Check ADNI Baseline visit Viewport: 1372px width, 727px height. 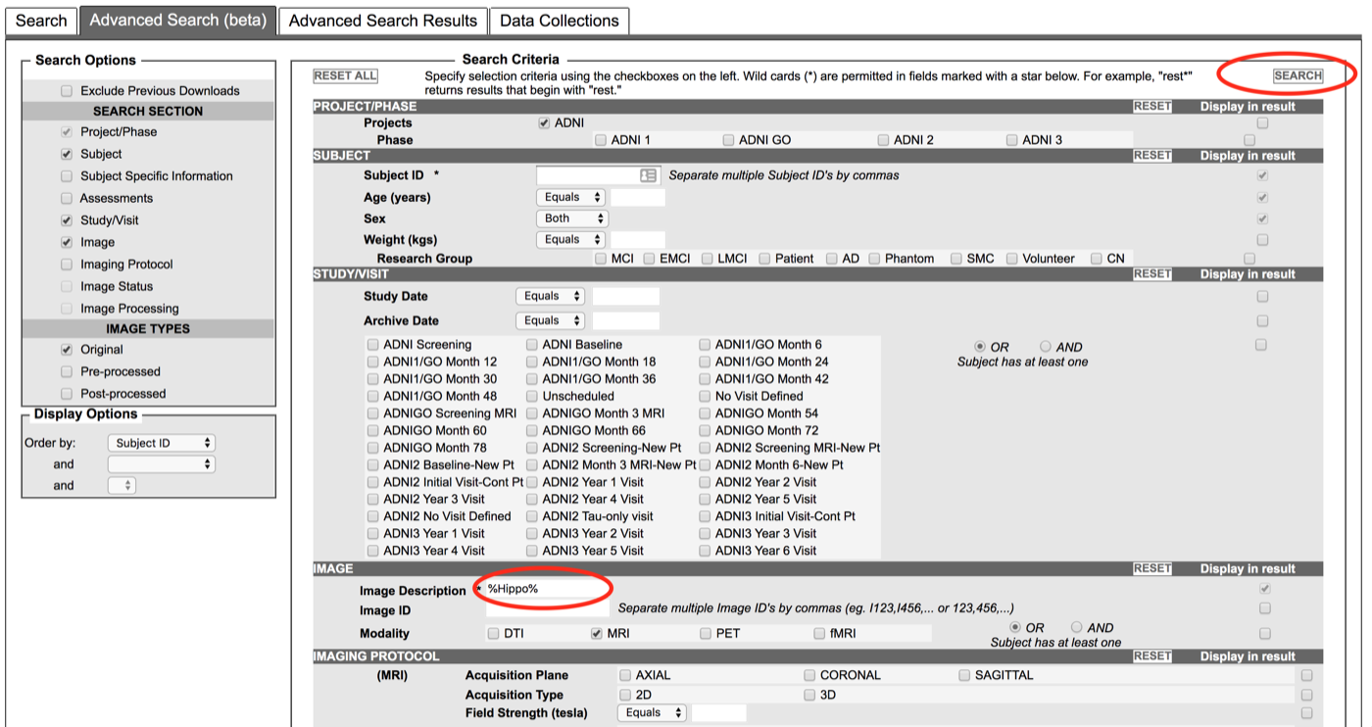[532, 345]
